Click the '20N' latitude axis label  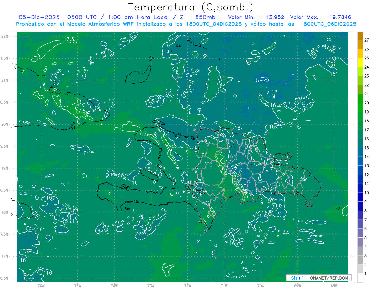point(5,124)
